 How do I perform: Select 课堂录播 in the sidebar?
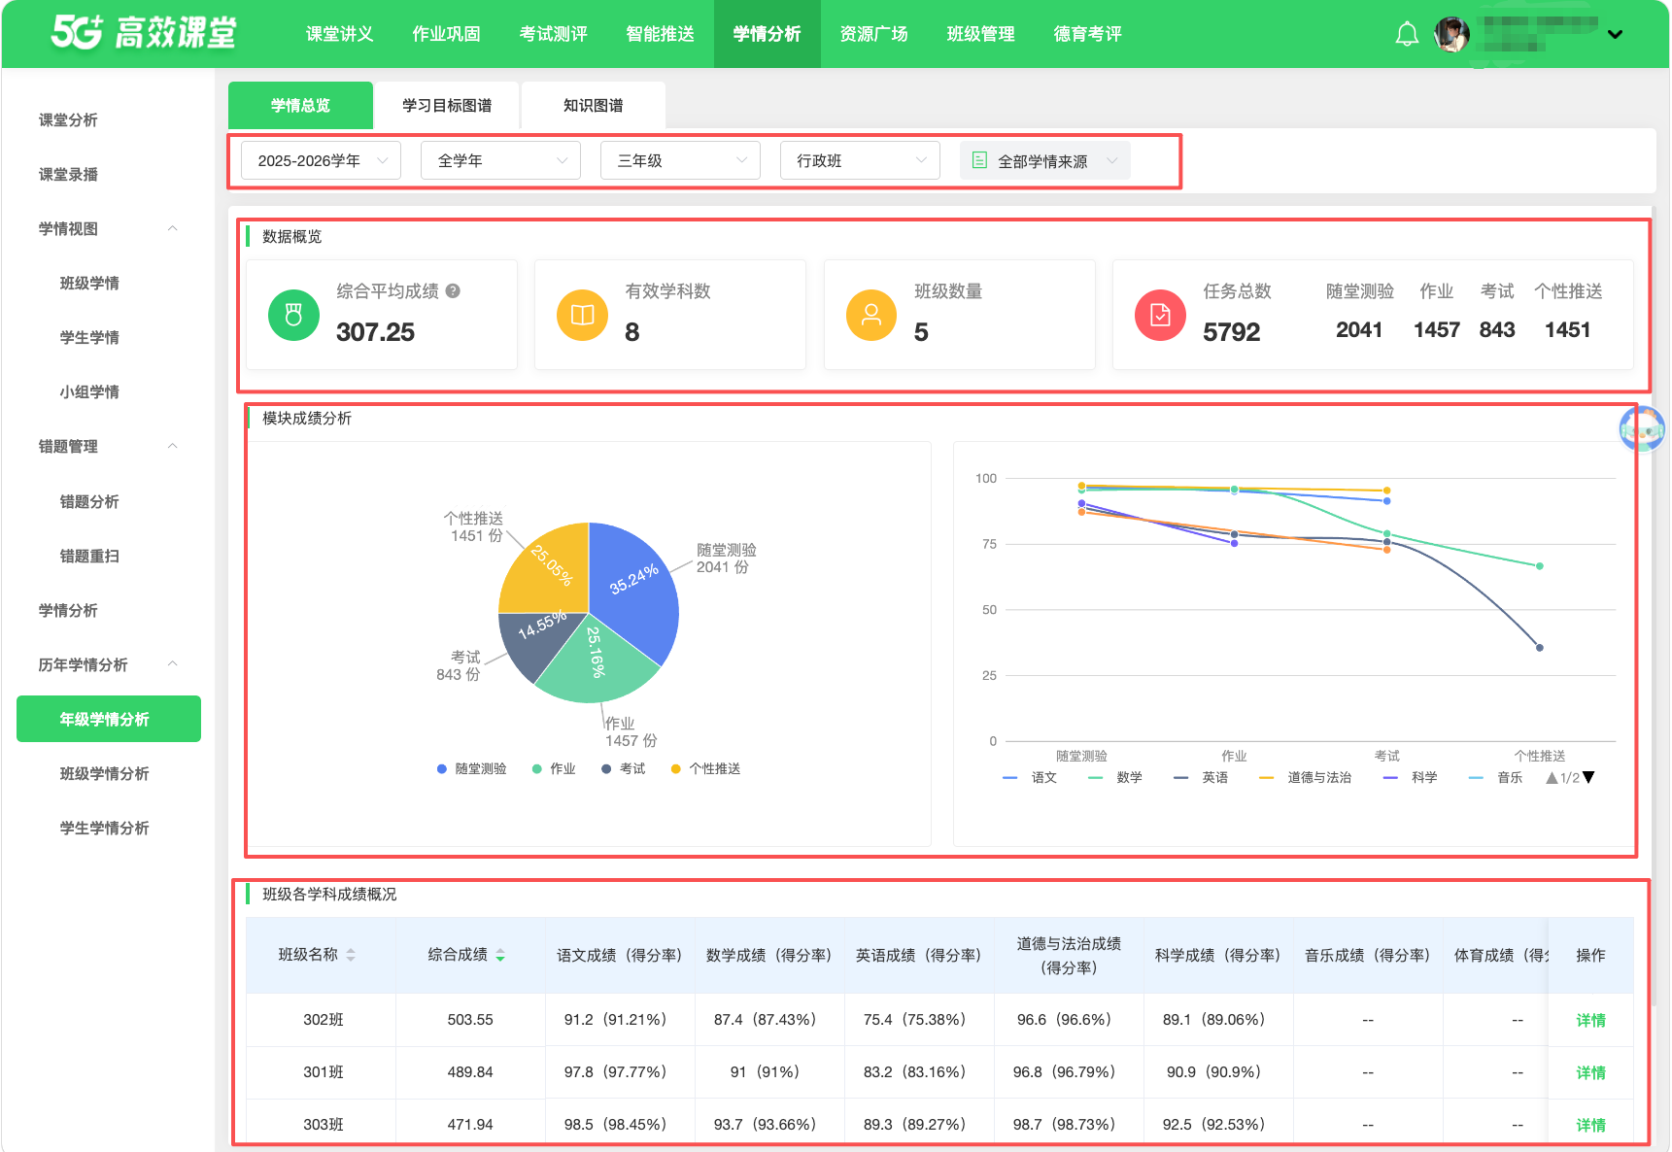(x=68, y=174)
